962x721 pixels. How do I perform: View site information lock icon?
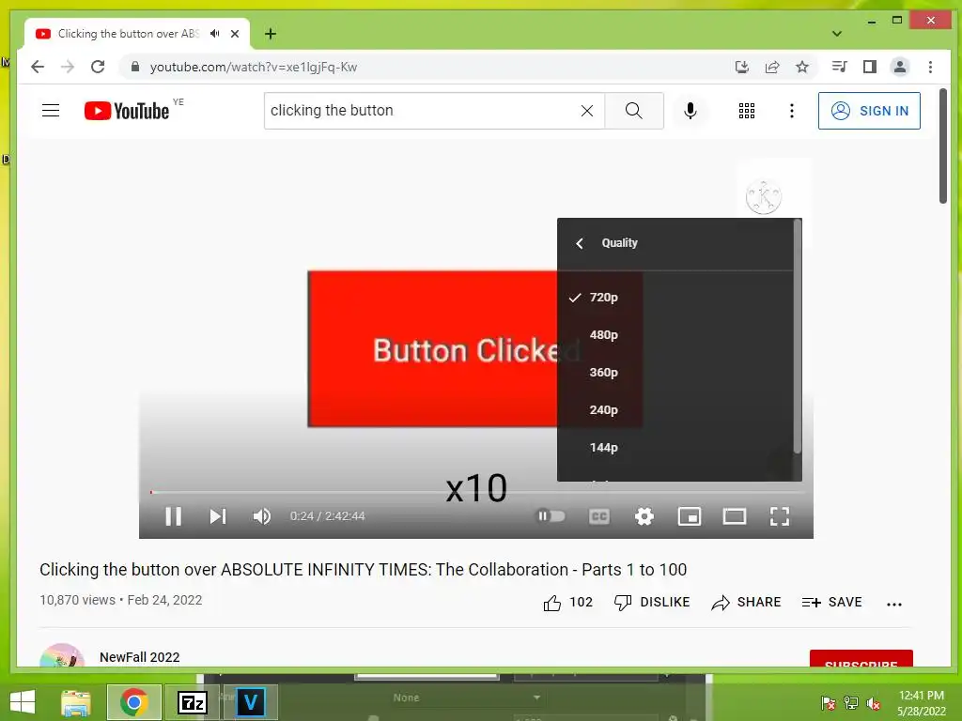point(135,67)
